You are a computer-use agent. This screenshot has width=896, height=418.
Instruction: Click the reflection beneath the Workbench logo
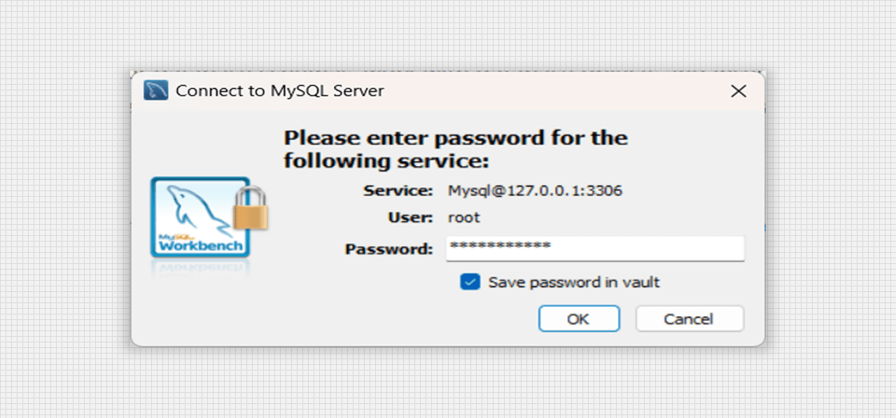[201, 267]
